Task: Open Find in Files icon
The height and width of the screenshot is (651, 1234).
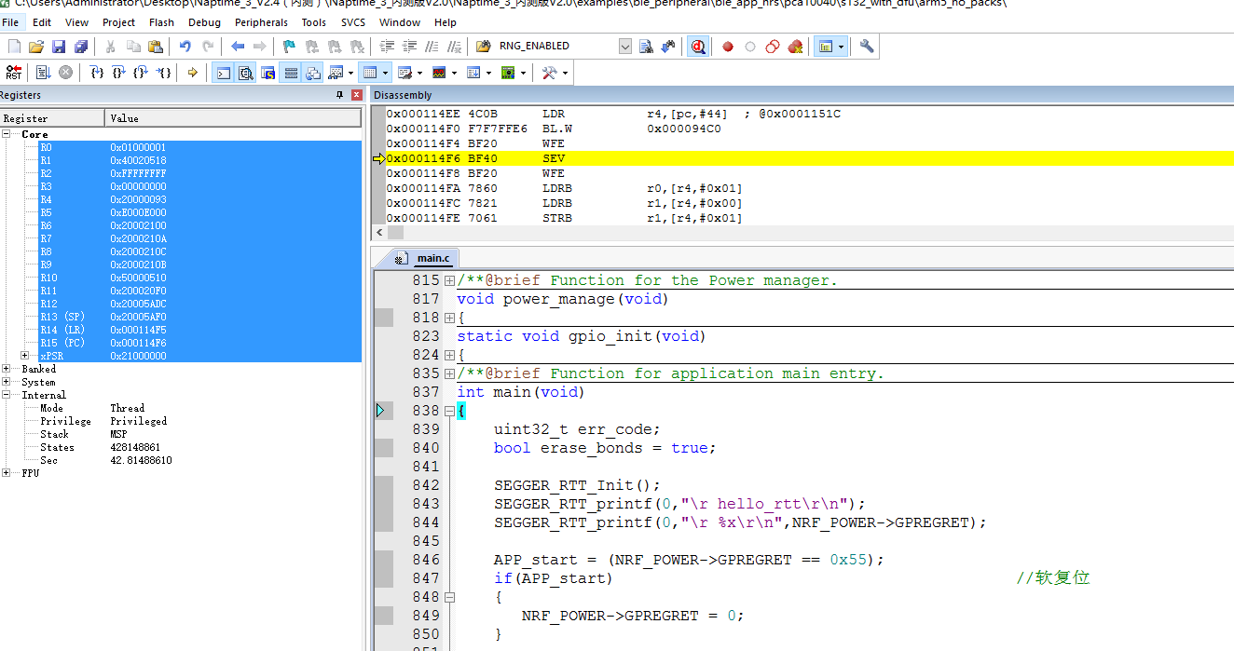Action: [483, 46]
